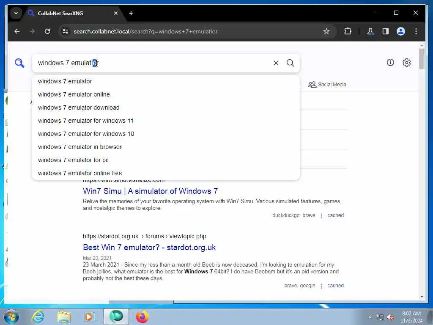Open the Windows Start menu orb
The width and height of the screenshot is (433, 325).
tap(11, 317)
